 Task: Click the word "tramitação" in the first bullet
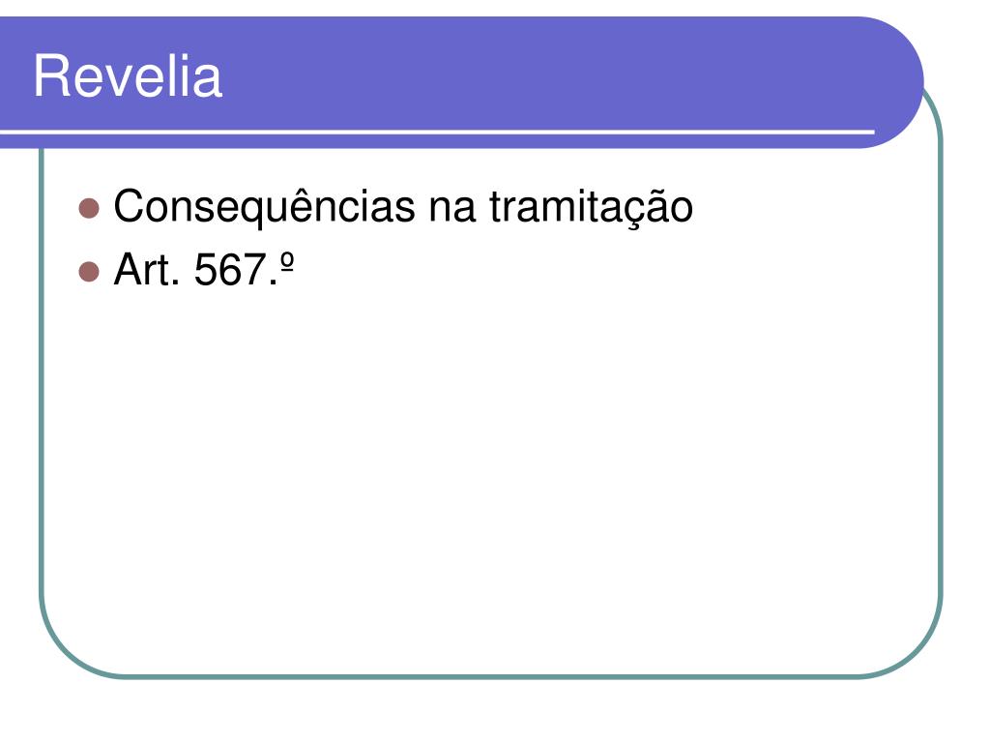pos(591,208)
